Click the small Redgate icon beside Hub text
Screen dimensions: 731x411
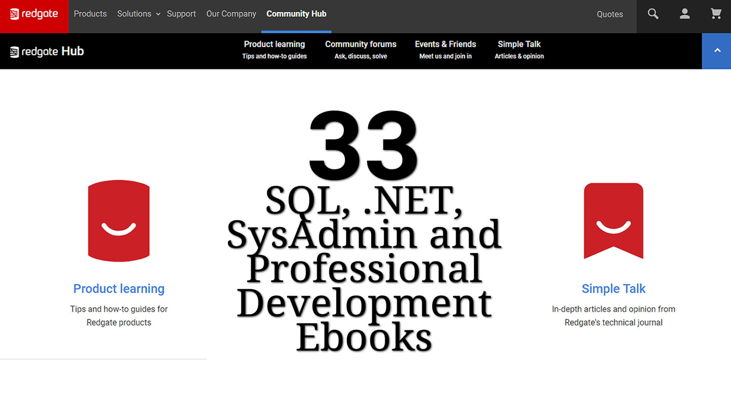click(15, 51)
